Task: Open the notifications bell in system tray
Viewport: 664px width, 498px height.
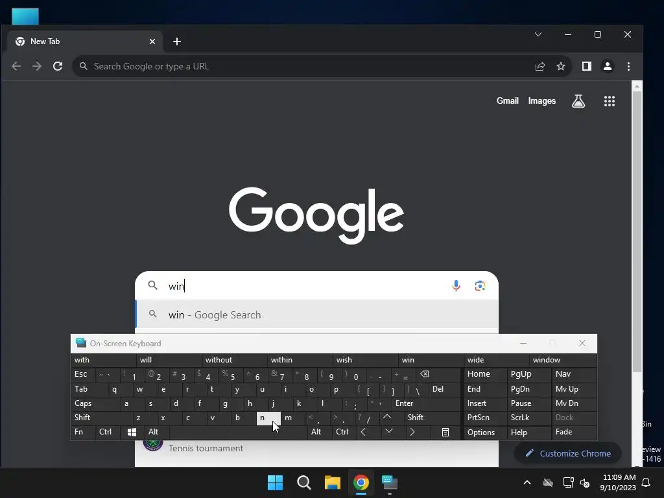Action: pos(646,482)
